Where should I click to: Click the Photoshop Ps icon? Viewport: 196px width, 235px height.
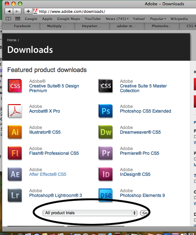click(106, 111)
